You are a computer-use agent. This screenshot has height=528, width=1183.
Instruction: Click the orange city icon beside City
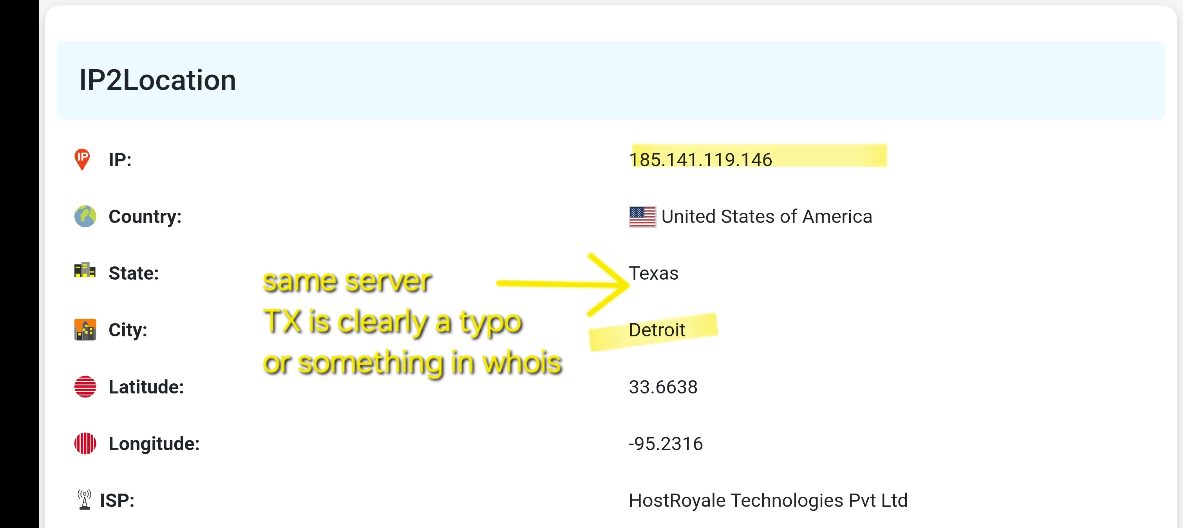point(85,330)
